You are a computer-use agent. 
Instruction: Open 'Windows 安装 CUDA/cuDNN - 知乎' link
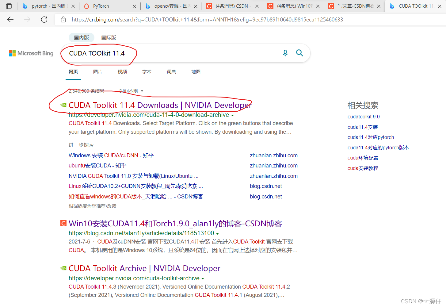[x=111, y=155]
